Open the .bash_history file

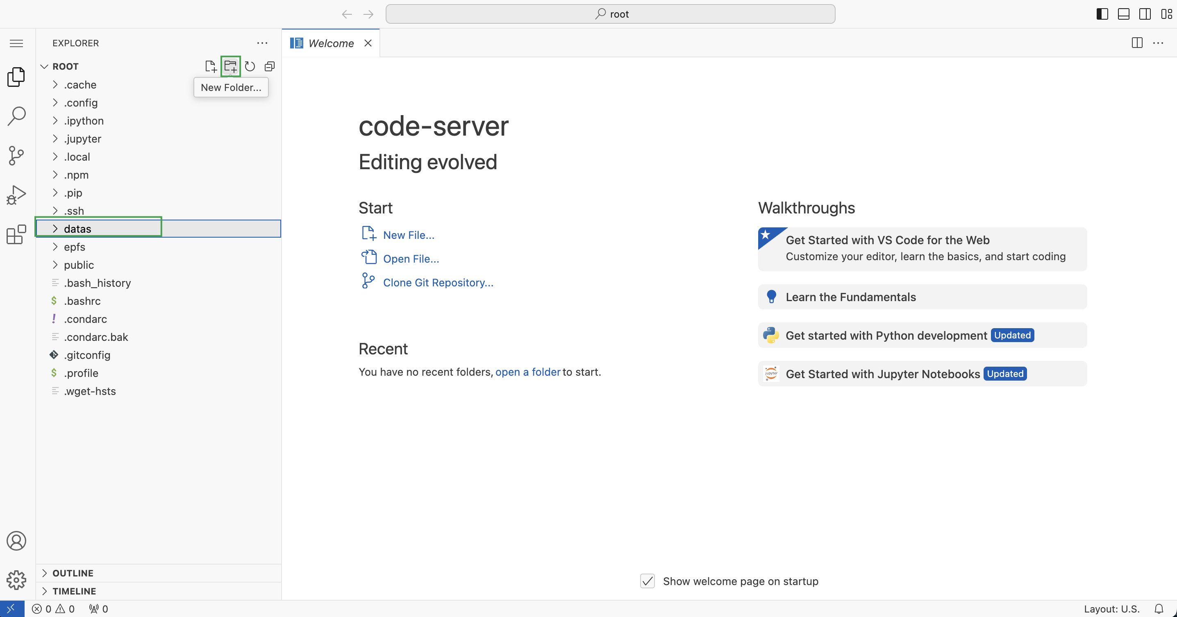click(x=158, y=283)
